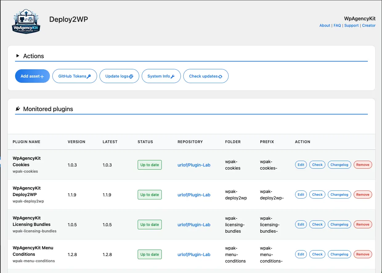382x273 pixels.
Task: Open the FAQ link
Action: [x=337, y=26]
